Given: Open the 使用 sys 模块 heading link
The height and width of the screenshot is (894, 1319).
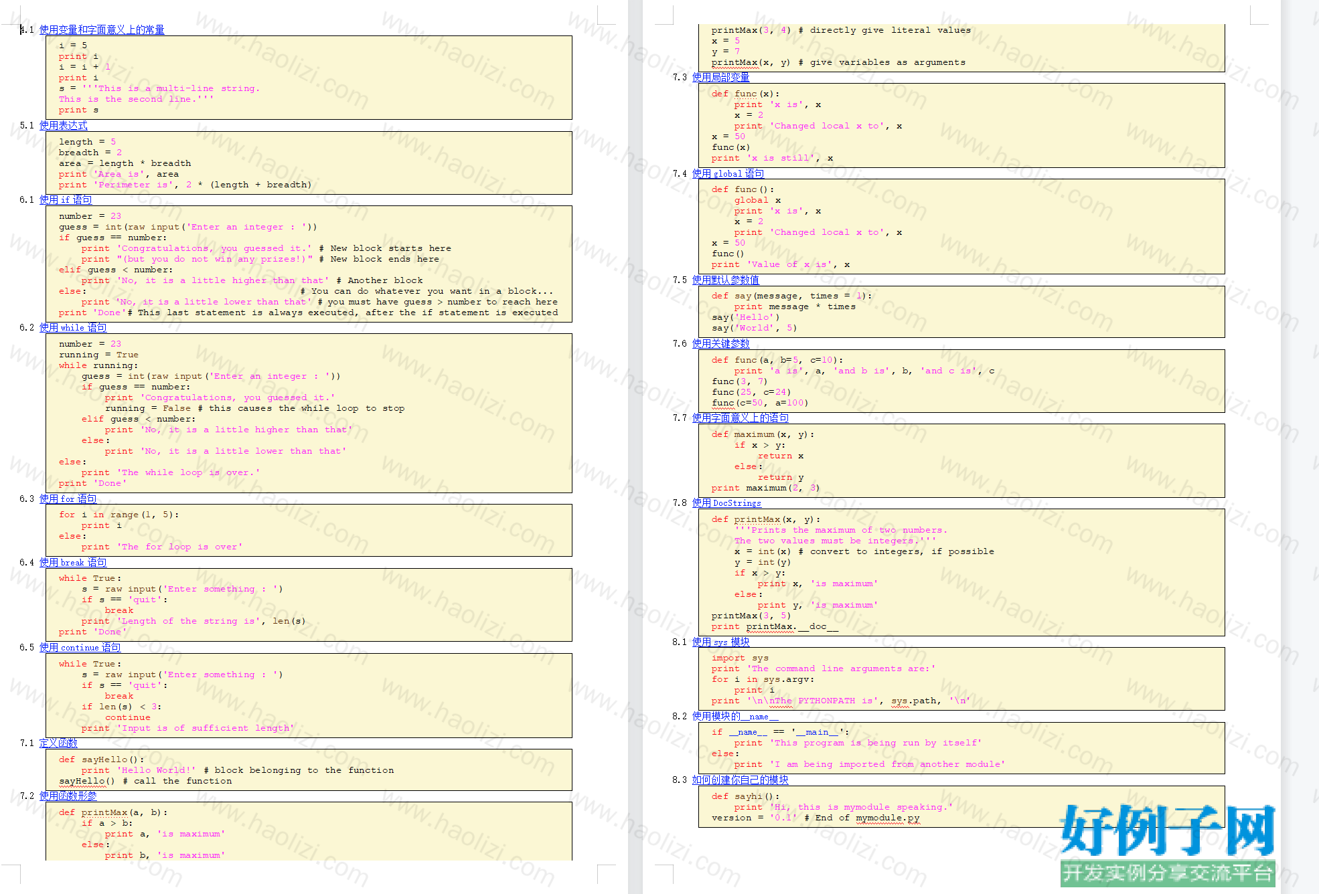Looking at the screenshot, I should [x=721, y=642].
